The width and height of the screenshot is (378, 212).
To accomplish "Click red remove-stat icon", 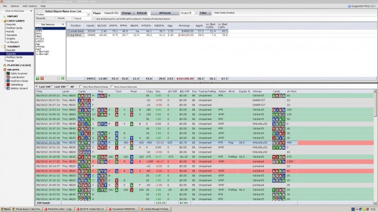I will [x=42, y=79].
